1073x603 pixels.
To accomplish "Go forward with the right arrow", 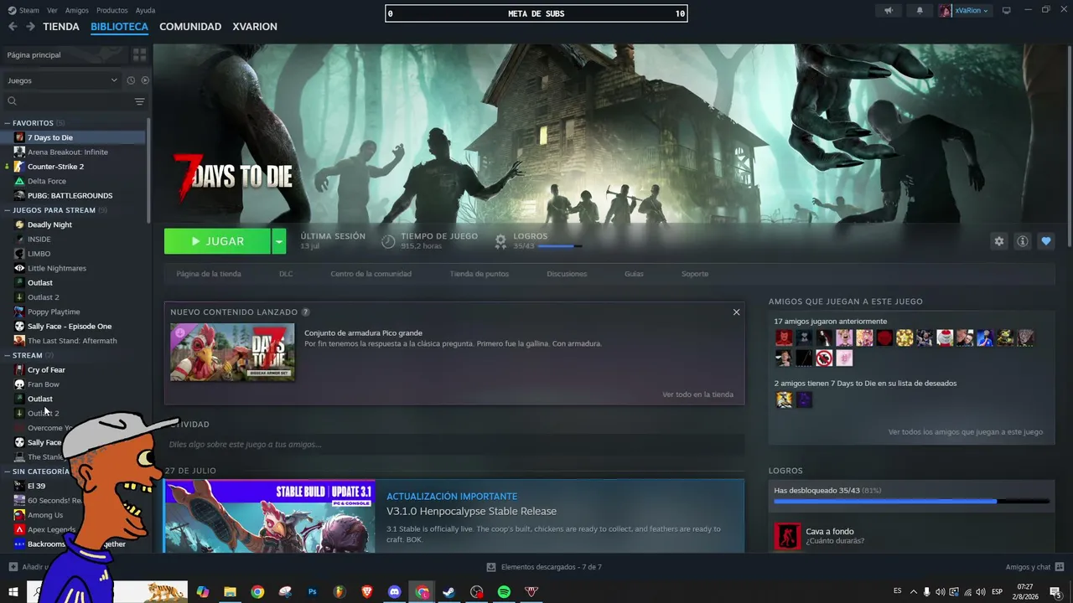I will pyautogui.click(x=30, y=27).
